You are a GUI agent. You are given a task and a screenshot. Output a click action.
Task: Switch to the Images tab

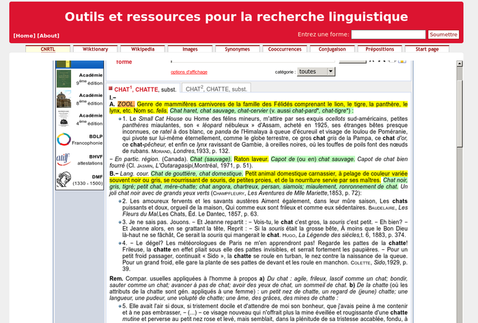pos(190,49)
